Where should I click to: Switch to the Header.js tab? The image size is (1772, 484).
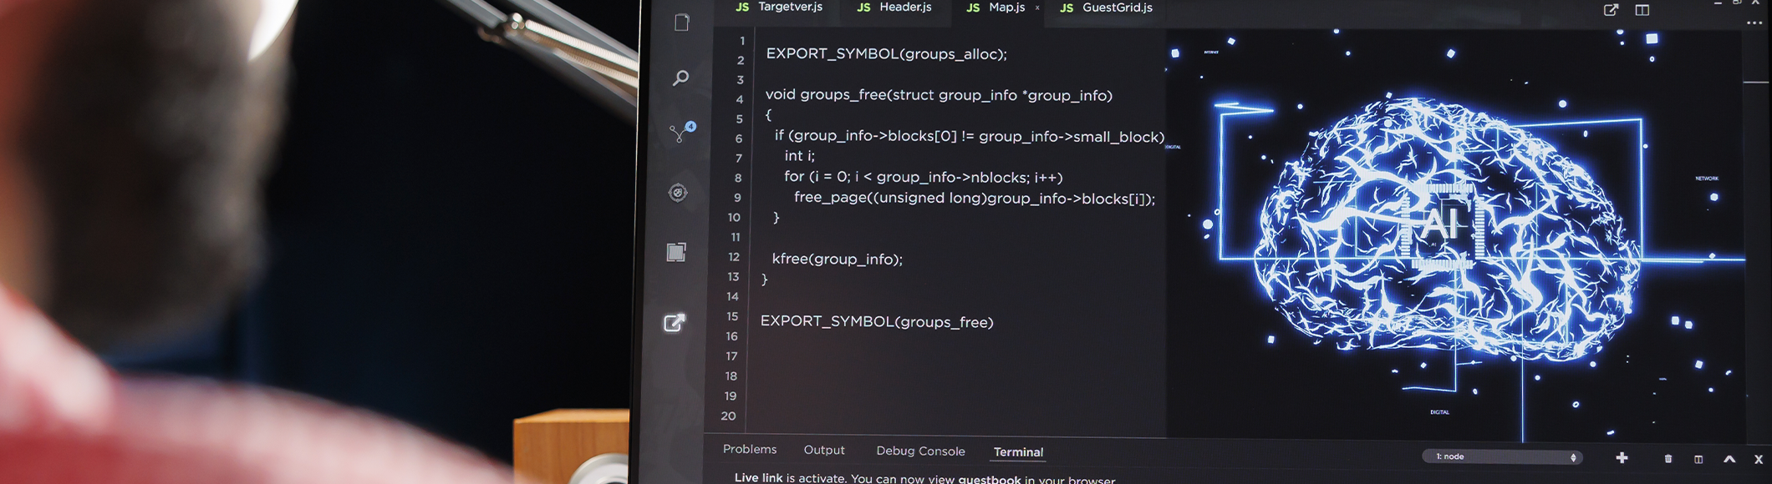(894, 7)
